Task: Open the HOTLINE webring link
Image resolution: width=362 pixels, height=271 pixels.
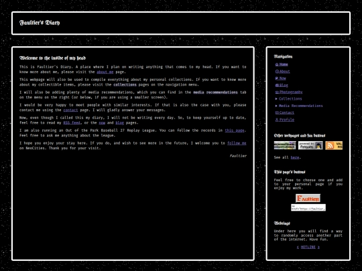Action: (308, 247)
